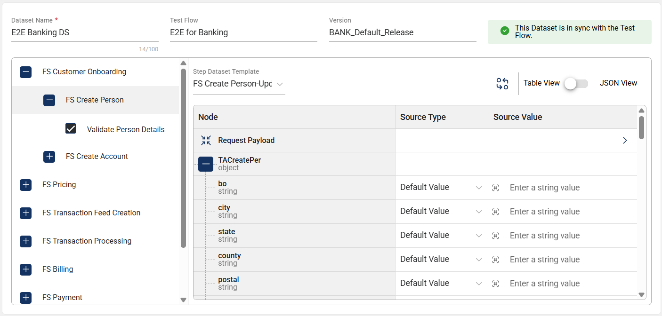This screenshot has width=662, height=316.
Task: Open the Step Dataset Template dropdown
Action: [x=239, y=84]
